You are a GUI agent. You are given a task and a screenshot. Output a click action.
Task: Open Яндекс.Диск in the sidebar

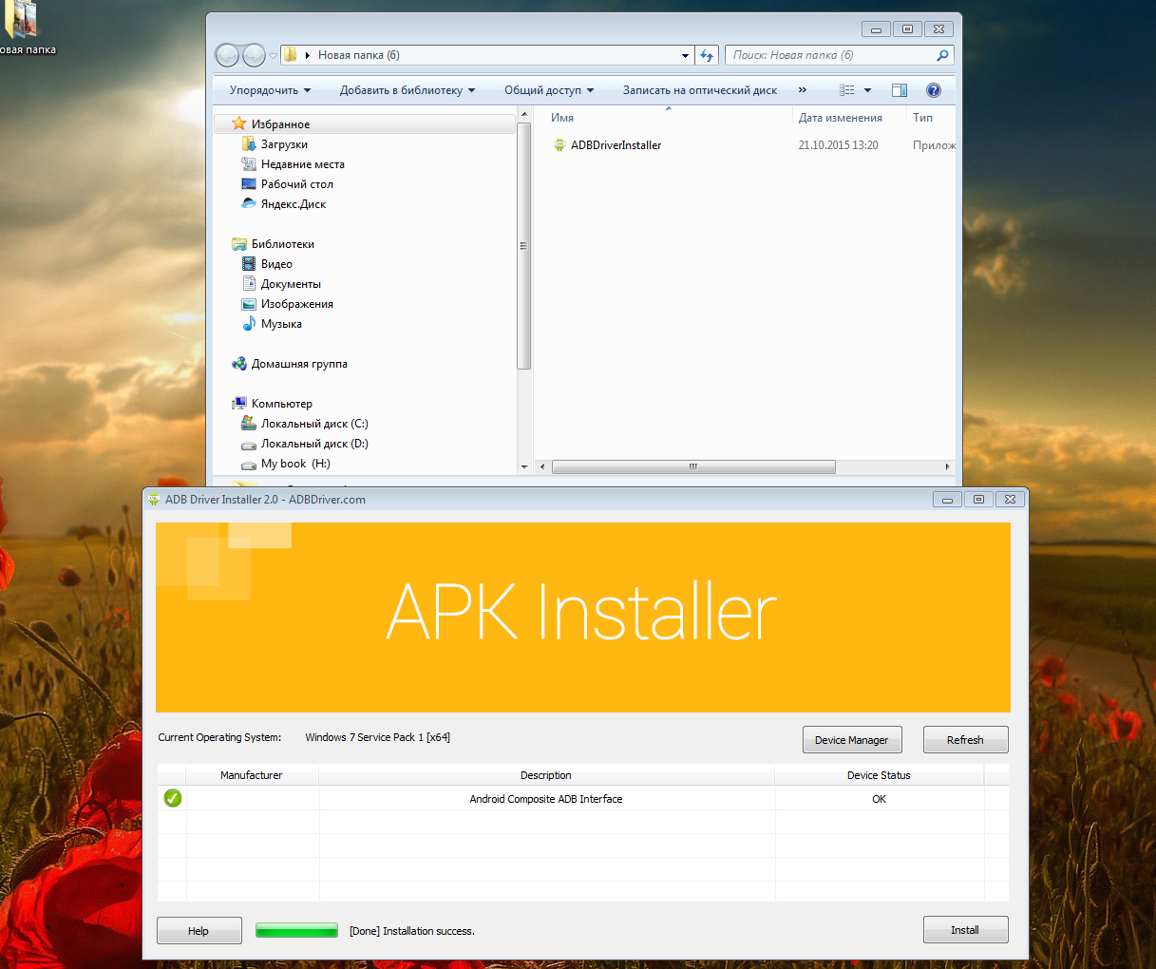click(293, 204)
